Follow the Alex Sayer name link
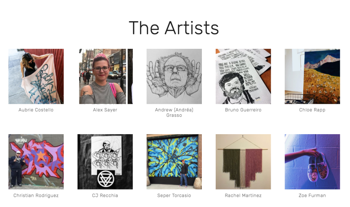 (x=105, y=110)
